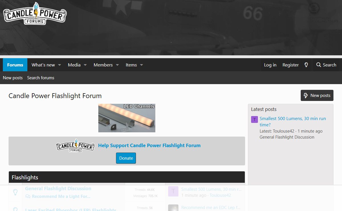Click Log in
342x211 pixels.
(270, 65)
